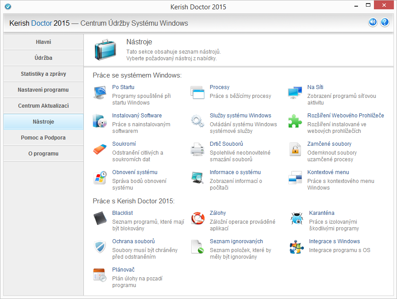Click the Kontextové menu icon
The image size is (397, 299).
(295, 178)
